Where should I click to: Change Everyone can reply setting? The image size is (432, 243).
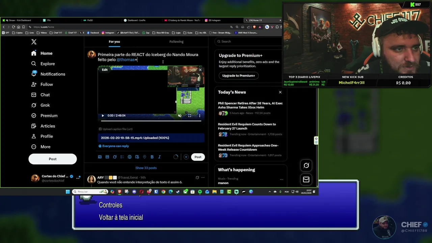114,146
